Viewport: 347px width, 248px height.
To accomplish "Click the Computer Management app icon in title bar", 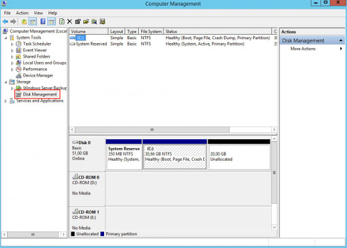I will [x=4, y=3].
